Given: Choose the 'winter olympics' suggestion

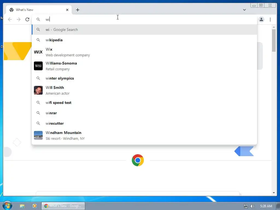Looking at the screenshot, I should (x=144, y=78).
